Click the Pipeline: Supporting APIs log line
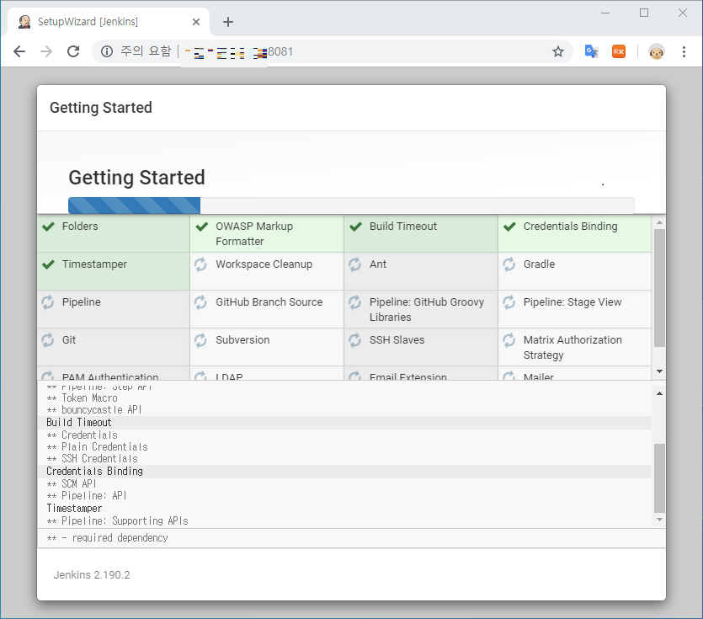 click(x=118, y=520)
